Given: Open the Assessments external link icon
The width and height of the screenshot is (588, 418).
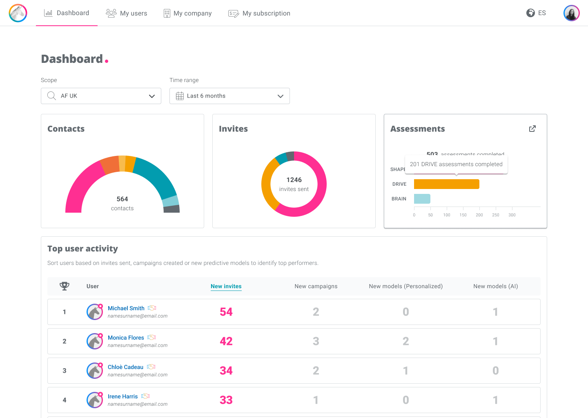Looking at the screenshot, I should pos(532,129).
